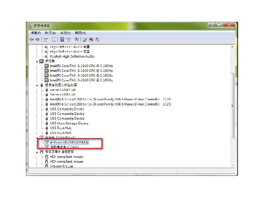Click the toolbar Forward arrow
Screen dimensions: 263x197
pyautogui.click(x=38, y=39)
